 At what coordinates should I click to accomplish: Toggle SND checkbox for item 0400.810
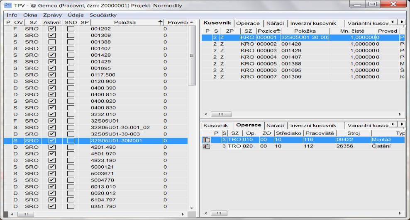[71, 94]
